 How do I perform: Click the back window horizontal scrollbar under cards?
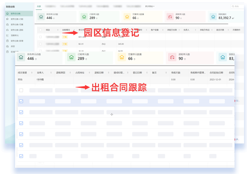[131, 24]
